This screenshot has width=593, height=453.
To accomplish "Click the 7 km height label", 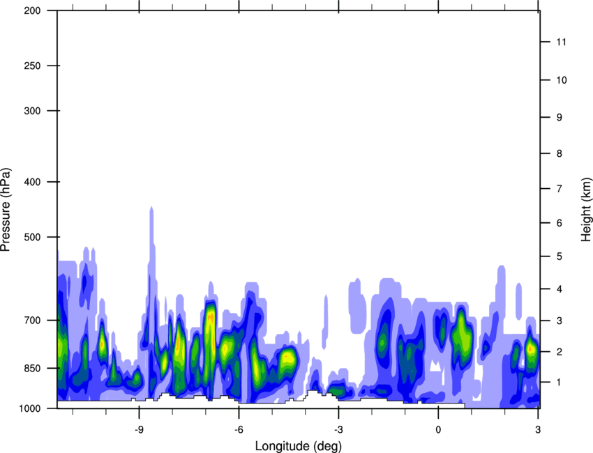I will [x=560, y=189].
